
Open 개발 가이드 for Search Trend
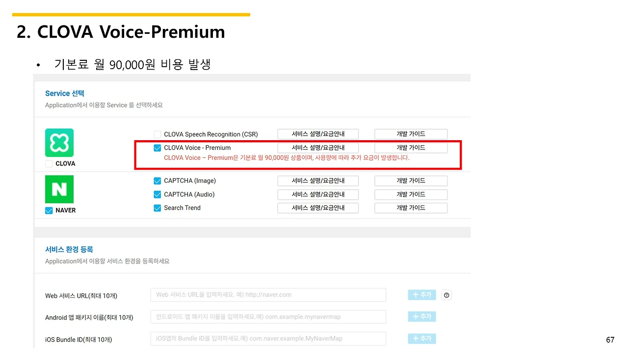pyautogui.click(x=411, y=208)
